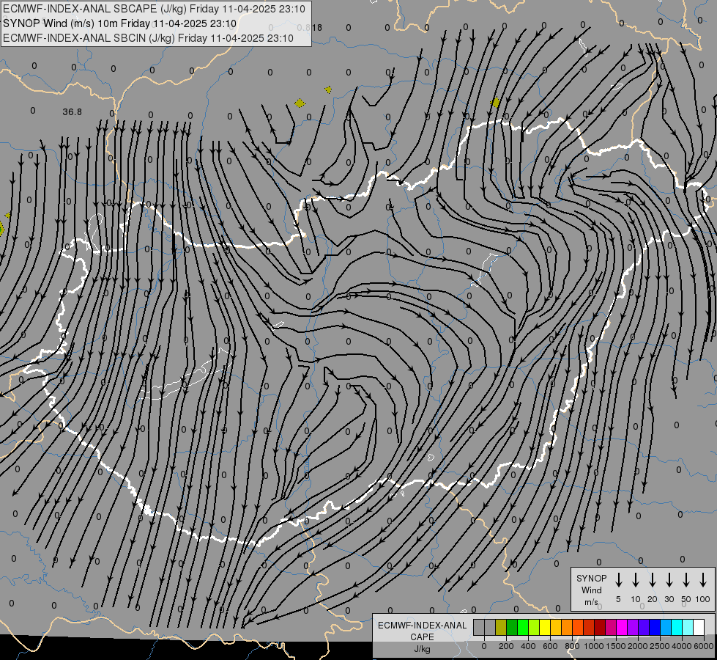Click the 36.8 value on the map
Screen dimensions: 717x660
(x=73, y=111)
